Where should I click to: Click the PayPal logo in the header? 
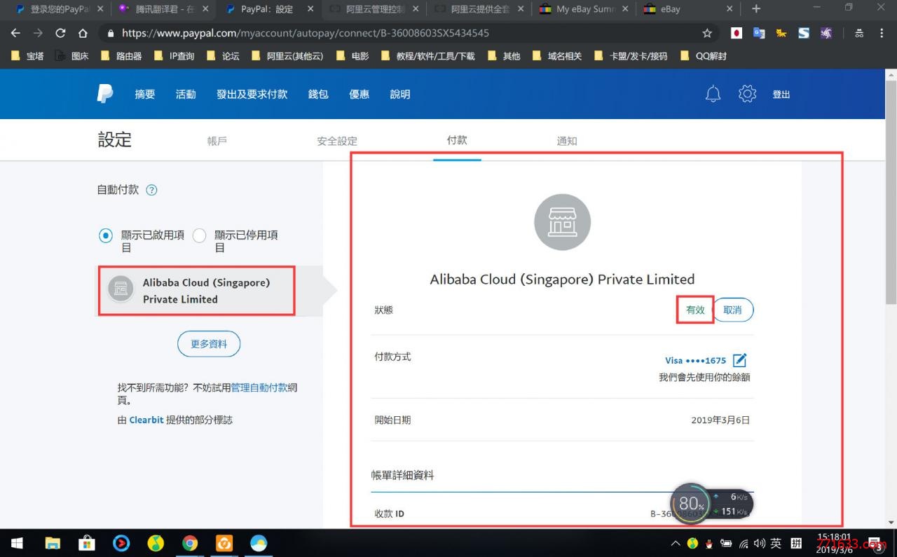point(104,94)
